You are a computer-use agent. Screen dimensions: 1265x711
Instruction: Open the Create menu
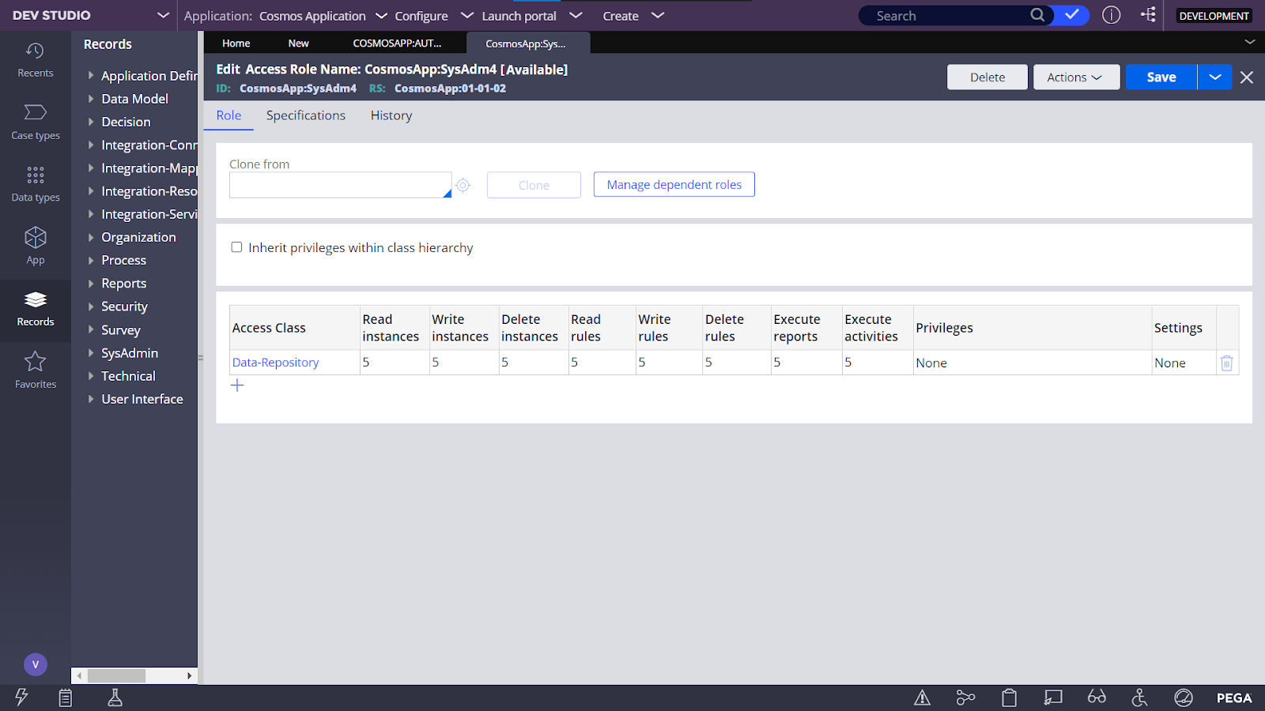pyautogui.click(x=632, y=16)
